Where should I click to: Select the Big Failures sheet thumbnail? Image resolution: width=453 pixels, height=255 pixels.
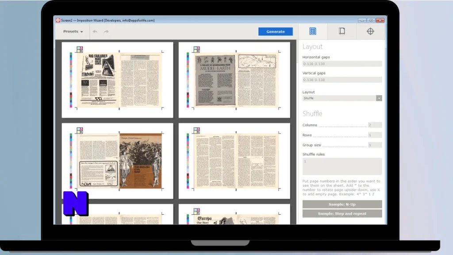coord(118,80)
